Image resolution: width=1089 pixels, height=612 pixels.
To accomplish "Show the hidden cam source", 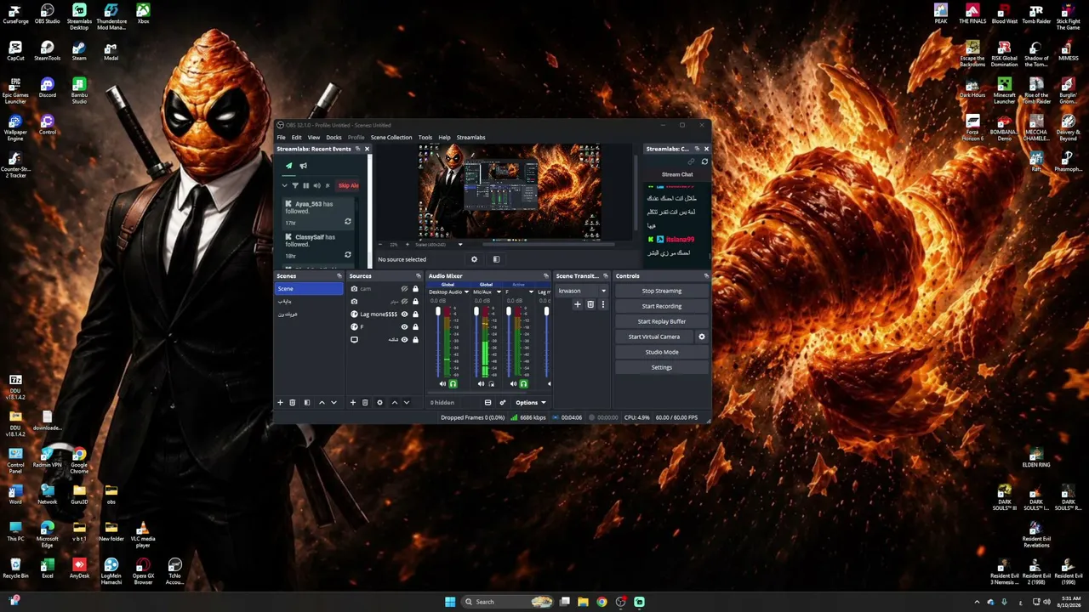I will tap(404, 289).
